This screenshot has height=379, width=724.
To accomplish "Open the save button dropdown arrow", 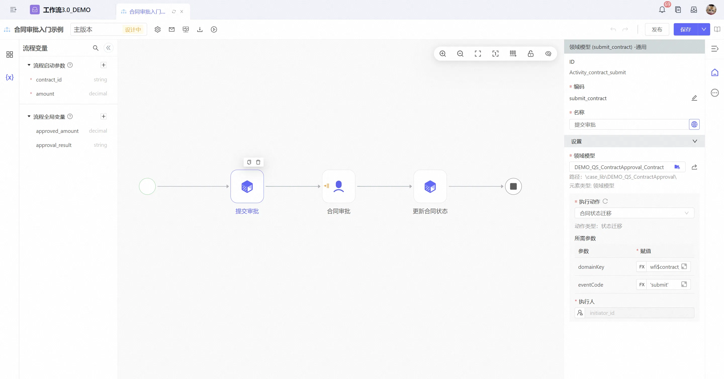I will [x=704, y=29].
